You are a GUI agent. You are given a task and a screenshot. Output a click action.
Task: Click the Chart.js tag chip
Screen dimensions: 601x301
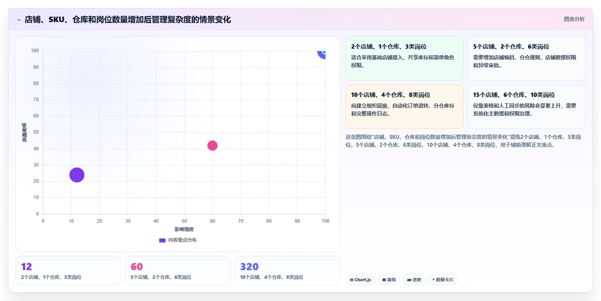click(x=360, y=280)
